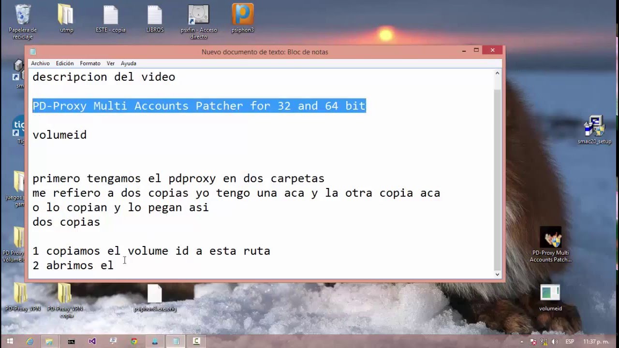Image resolution: width=619 pixels, height=348 pixels.
Task: Click line '1 copiamos el volume id a esta ruta'
Action: [151, 251]
